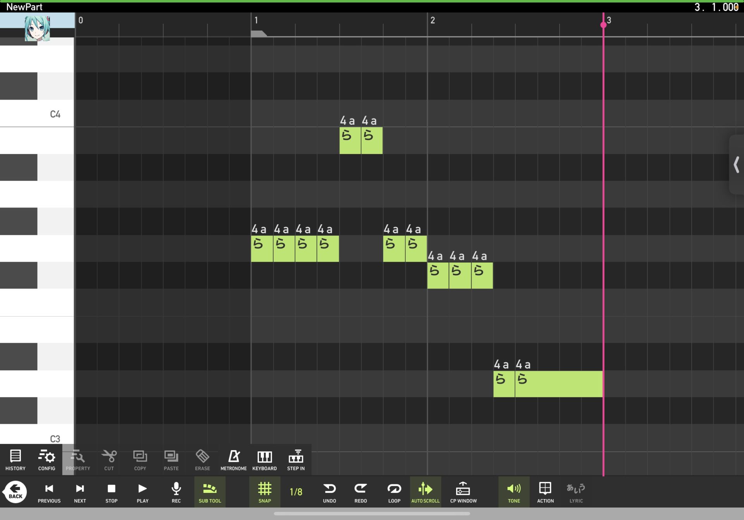The height and width of the screenshot is (520, 744).
Task: Disable Auto Scroll
Action: [425, 492]
